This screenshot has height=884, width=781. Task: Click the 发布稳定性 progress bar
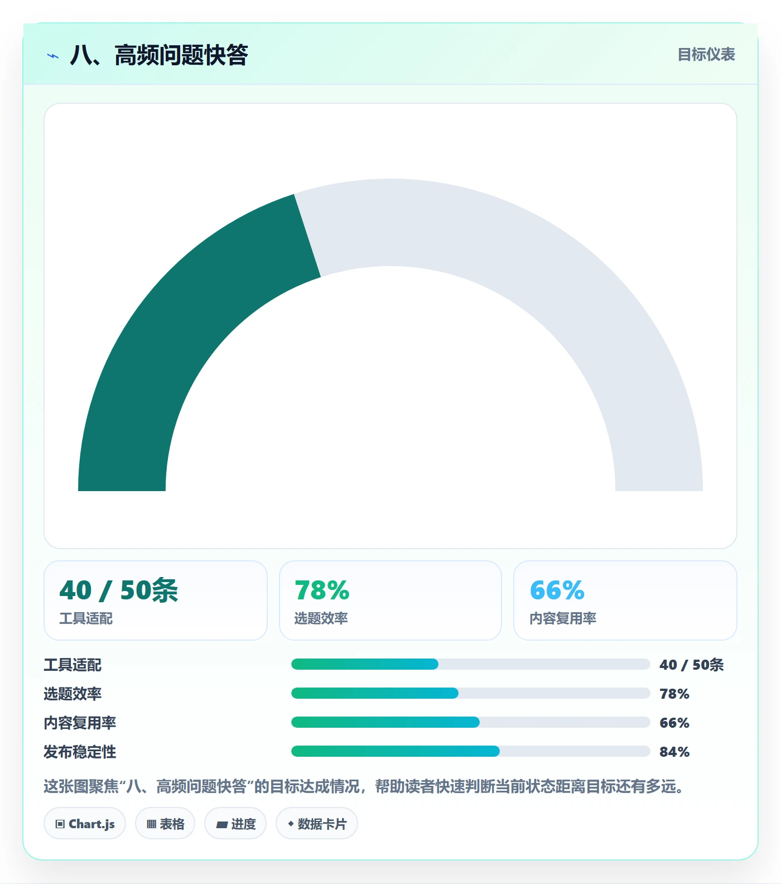(x=470, y=751)
